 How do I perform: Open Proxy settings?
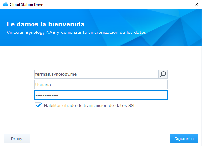pyautogui.click(x=17, y=139)
